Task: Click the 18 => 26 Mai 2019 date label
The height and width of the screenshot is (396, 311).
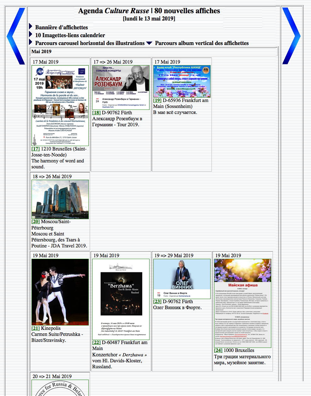Action: pyautogui.click(x=52, y=177)
